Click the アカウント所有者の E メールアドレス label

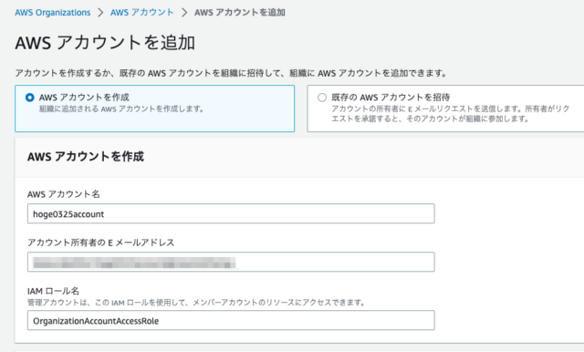pos(101,243)
